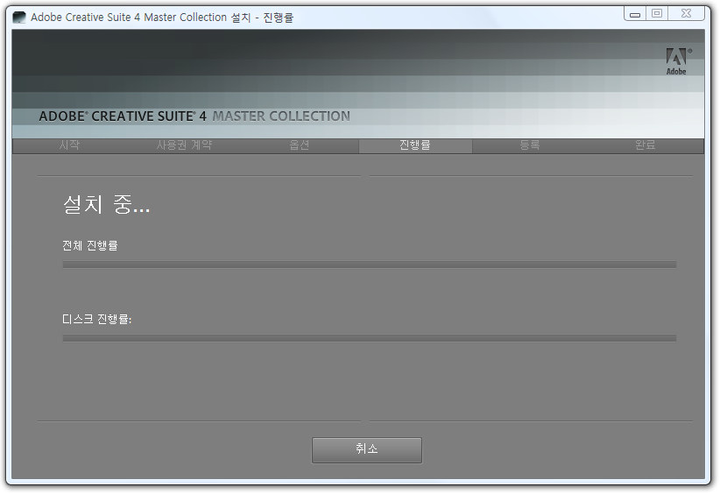This screenshot has height=494, width=720.
Task: Close the installer window
Action: (686, 14)
